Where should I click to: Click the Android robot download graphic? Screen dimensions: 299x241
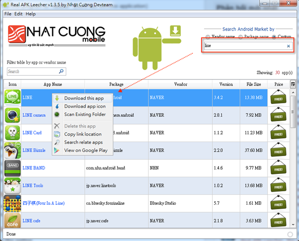click(x=157, y=48)
